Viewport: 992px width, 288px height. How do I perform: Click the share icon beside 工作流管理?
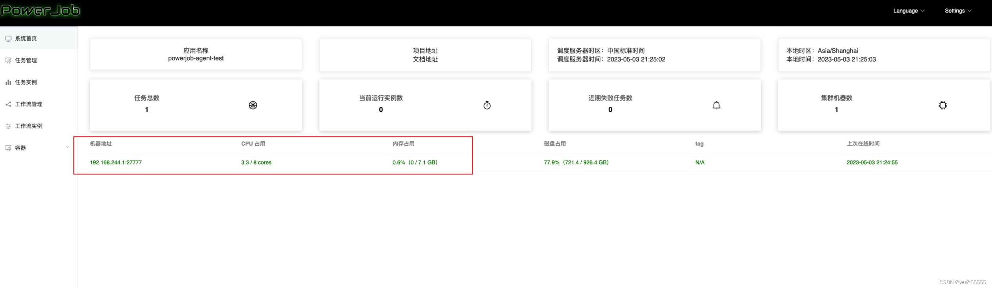(8, 104)
